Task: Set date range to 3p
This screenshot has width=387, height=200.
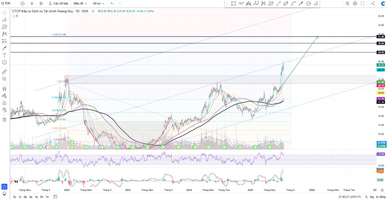Action: pyautogui.click(x=31, y=197)
